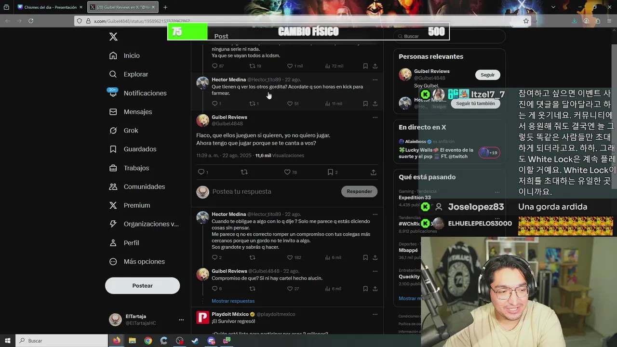
Task: Click the Responder button
Action: 359,191
